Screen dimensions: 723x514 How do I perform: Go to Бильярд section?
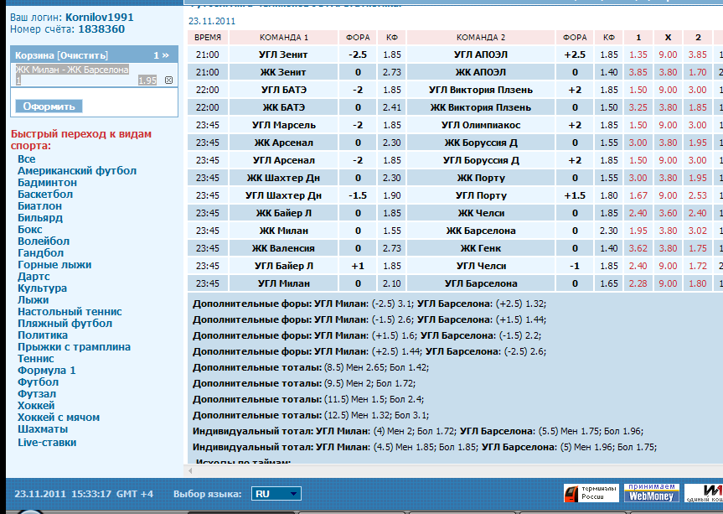[40, 218]
